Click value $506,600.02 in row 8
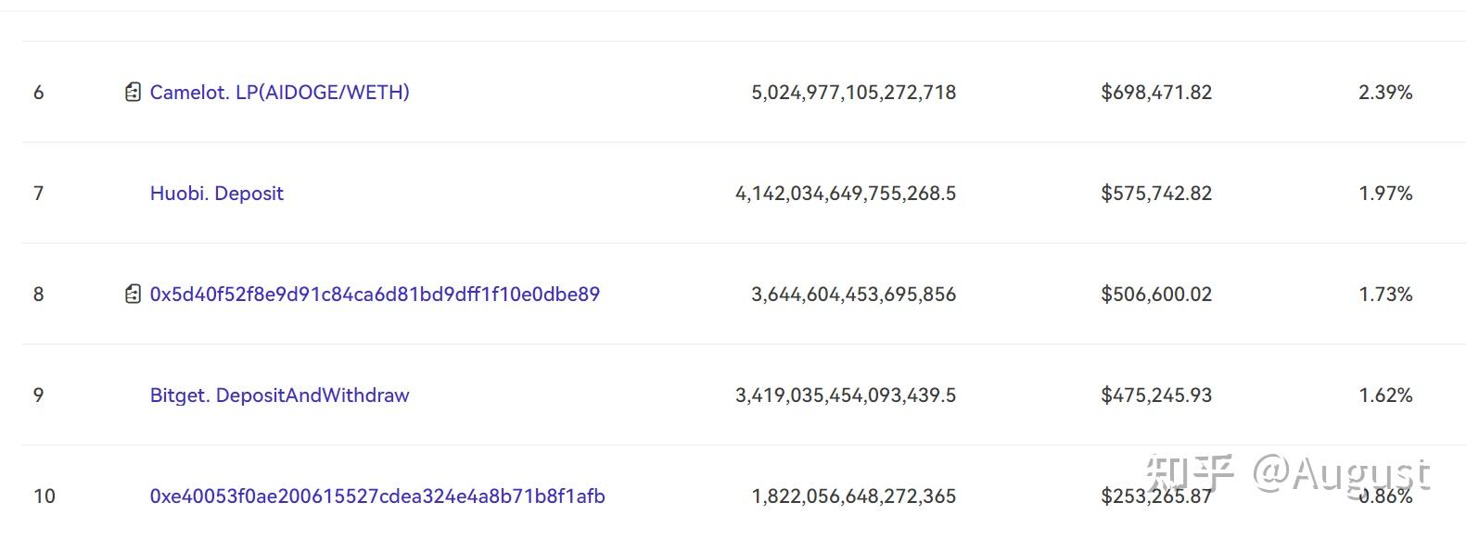Screen dimensions: 1466x540 [x=1156, y=294]
